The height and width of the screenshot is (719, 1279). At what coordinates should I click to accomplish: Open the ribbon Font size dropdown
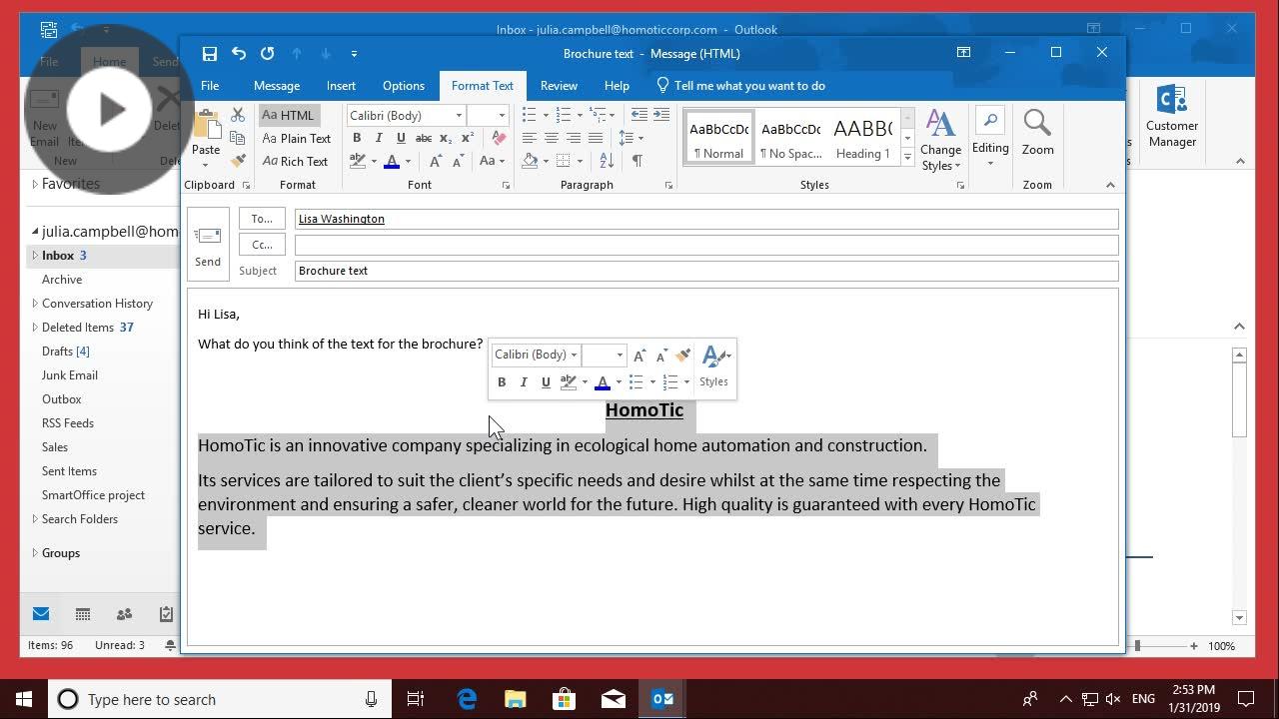tap(502, 116)
